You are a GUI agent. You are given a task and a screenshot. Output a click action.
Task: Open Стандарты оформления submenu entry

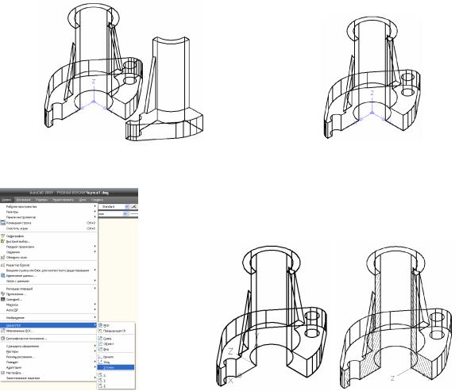click(x=48, y=346)
